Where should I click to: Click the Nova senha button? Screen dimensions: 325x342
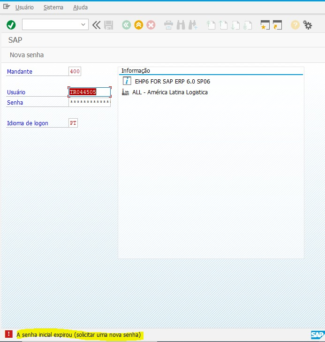coord(27,55)
